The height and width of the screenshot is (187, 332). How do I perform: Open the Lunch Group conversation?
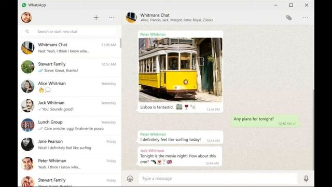point(69,125)
